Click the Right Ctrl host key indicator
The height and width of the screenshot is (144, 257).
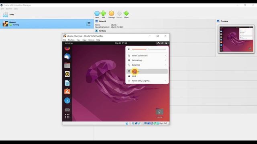[x=163, y=123]
